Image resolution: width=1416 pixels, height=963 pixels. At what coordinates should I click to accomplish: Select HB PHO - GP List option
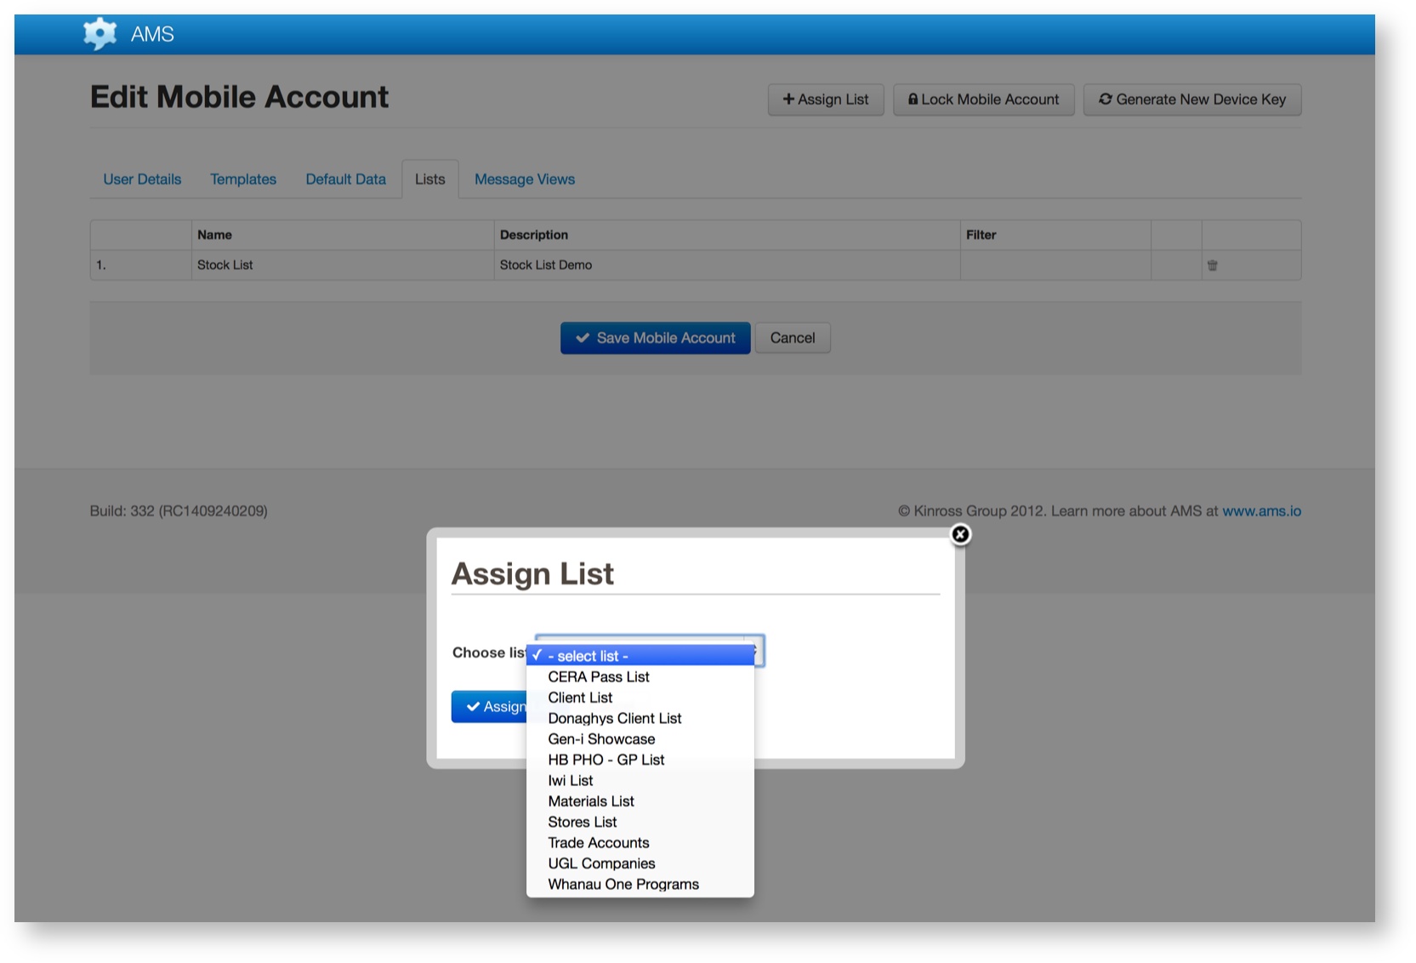[606, 760]
